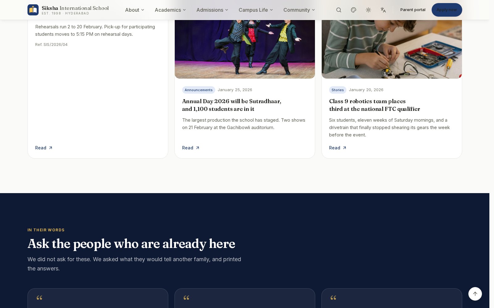Read the Rehearsals notice card
Image resolution: width=494 pixels, height=308 pixels.
pos(44,148)
